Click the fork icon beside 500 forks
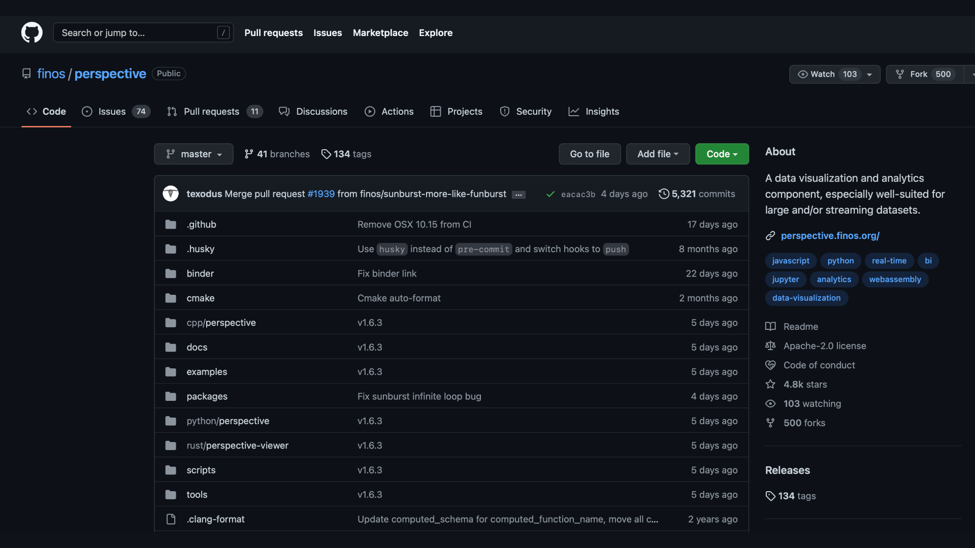Image resolution: width=975 pixels, height=548 pixels. coord(770,423)
